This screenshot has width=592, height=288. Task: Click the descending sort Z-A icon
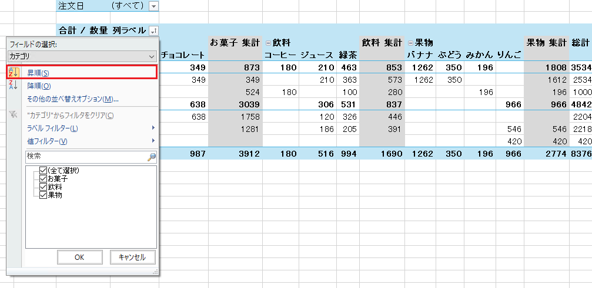point(13,85)
